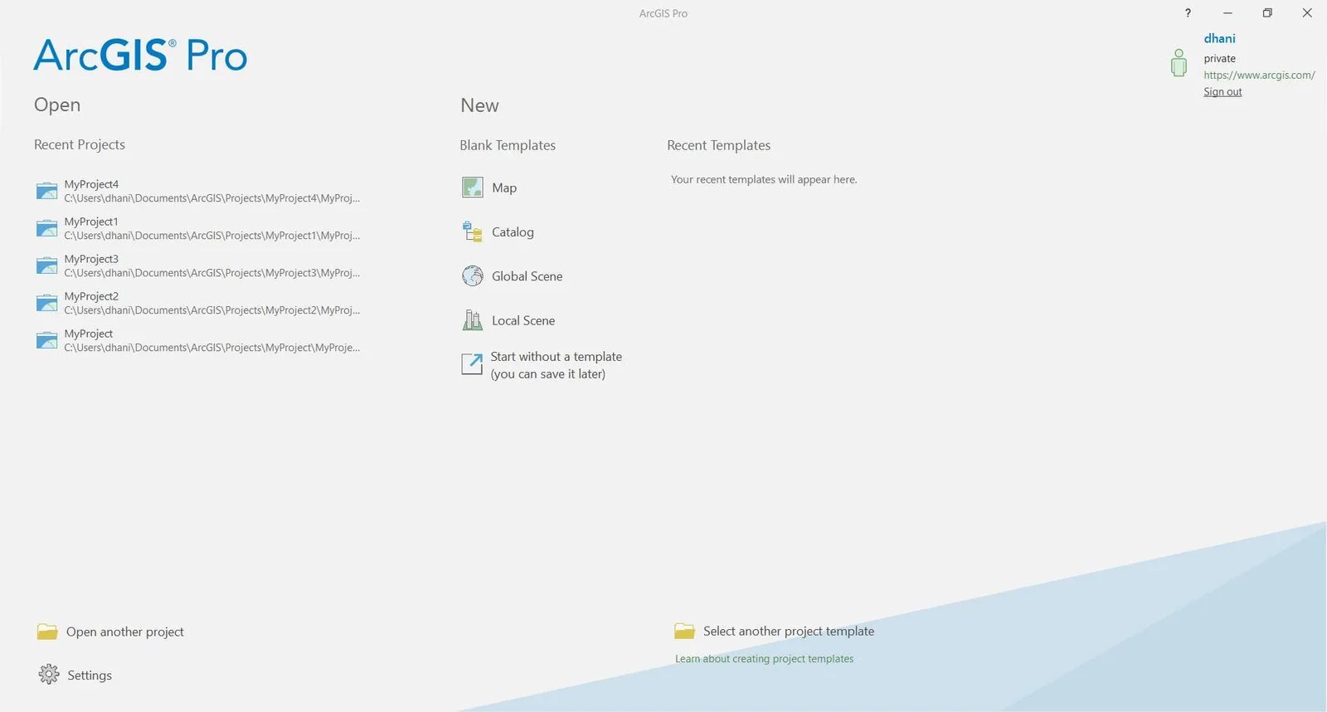Screen dimensions: 1327x712
Task: Choose the Global Scene template
Action: click(512, 276)
